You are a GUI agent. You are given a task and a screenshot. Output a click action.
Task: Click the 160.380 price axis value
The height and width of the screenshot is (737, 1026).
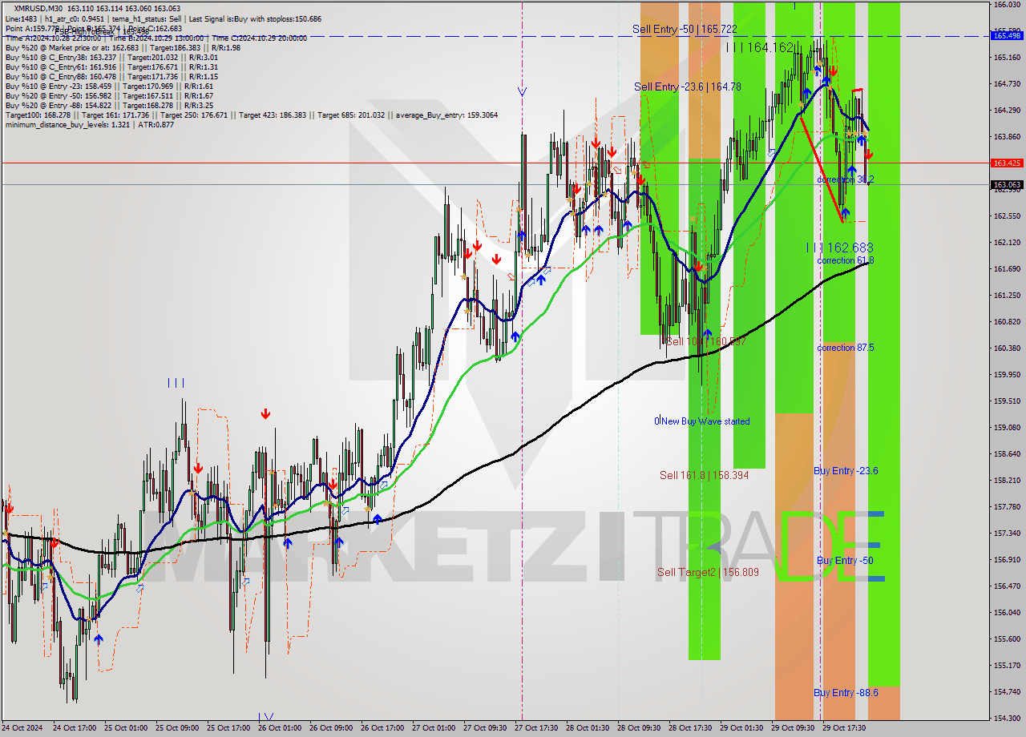1007,348
